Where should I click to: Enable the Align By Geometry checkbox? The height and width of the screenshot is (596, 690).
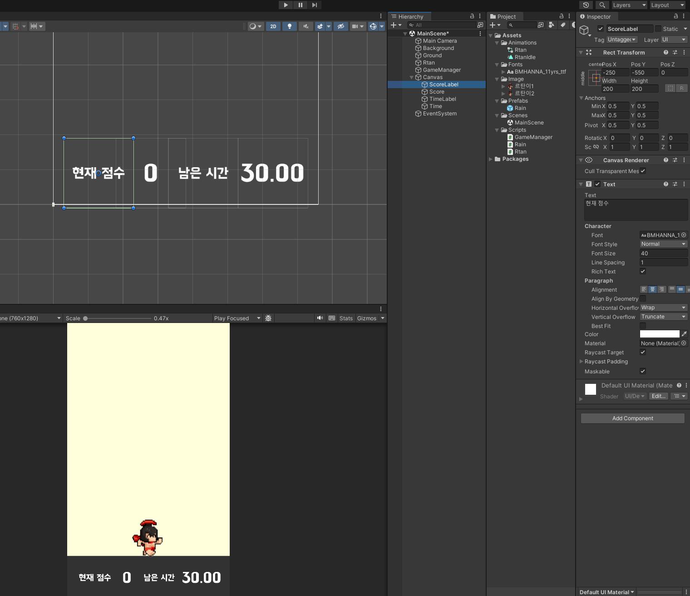[643, 298]
